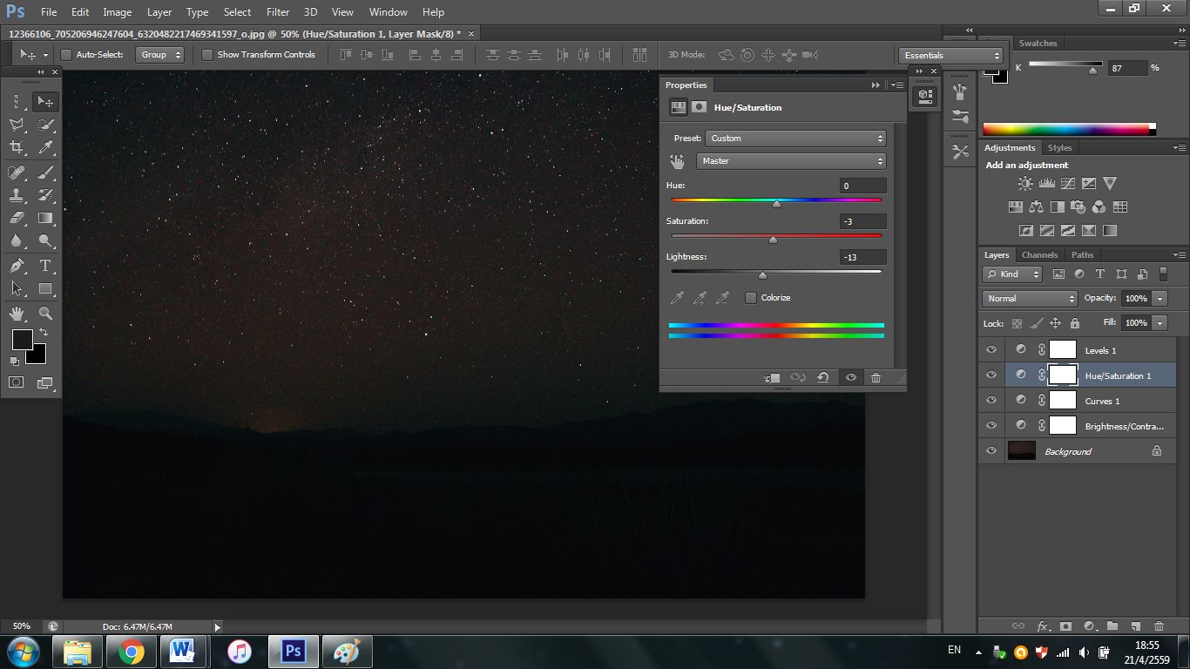Select the Eyedropper tool in toolbox
This screenshot has width=1190, height=669.
click(x=45, y=147)
